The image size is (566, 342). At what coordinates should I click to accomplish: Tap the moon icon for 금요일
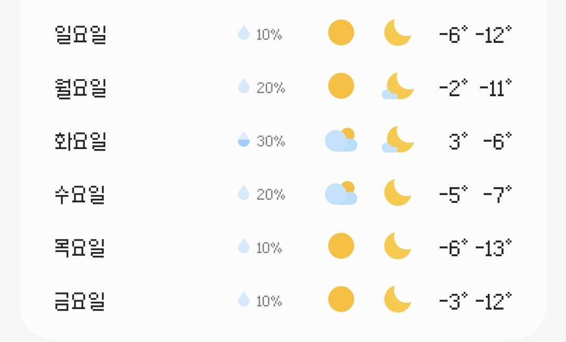(x=398, y=299)
